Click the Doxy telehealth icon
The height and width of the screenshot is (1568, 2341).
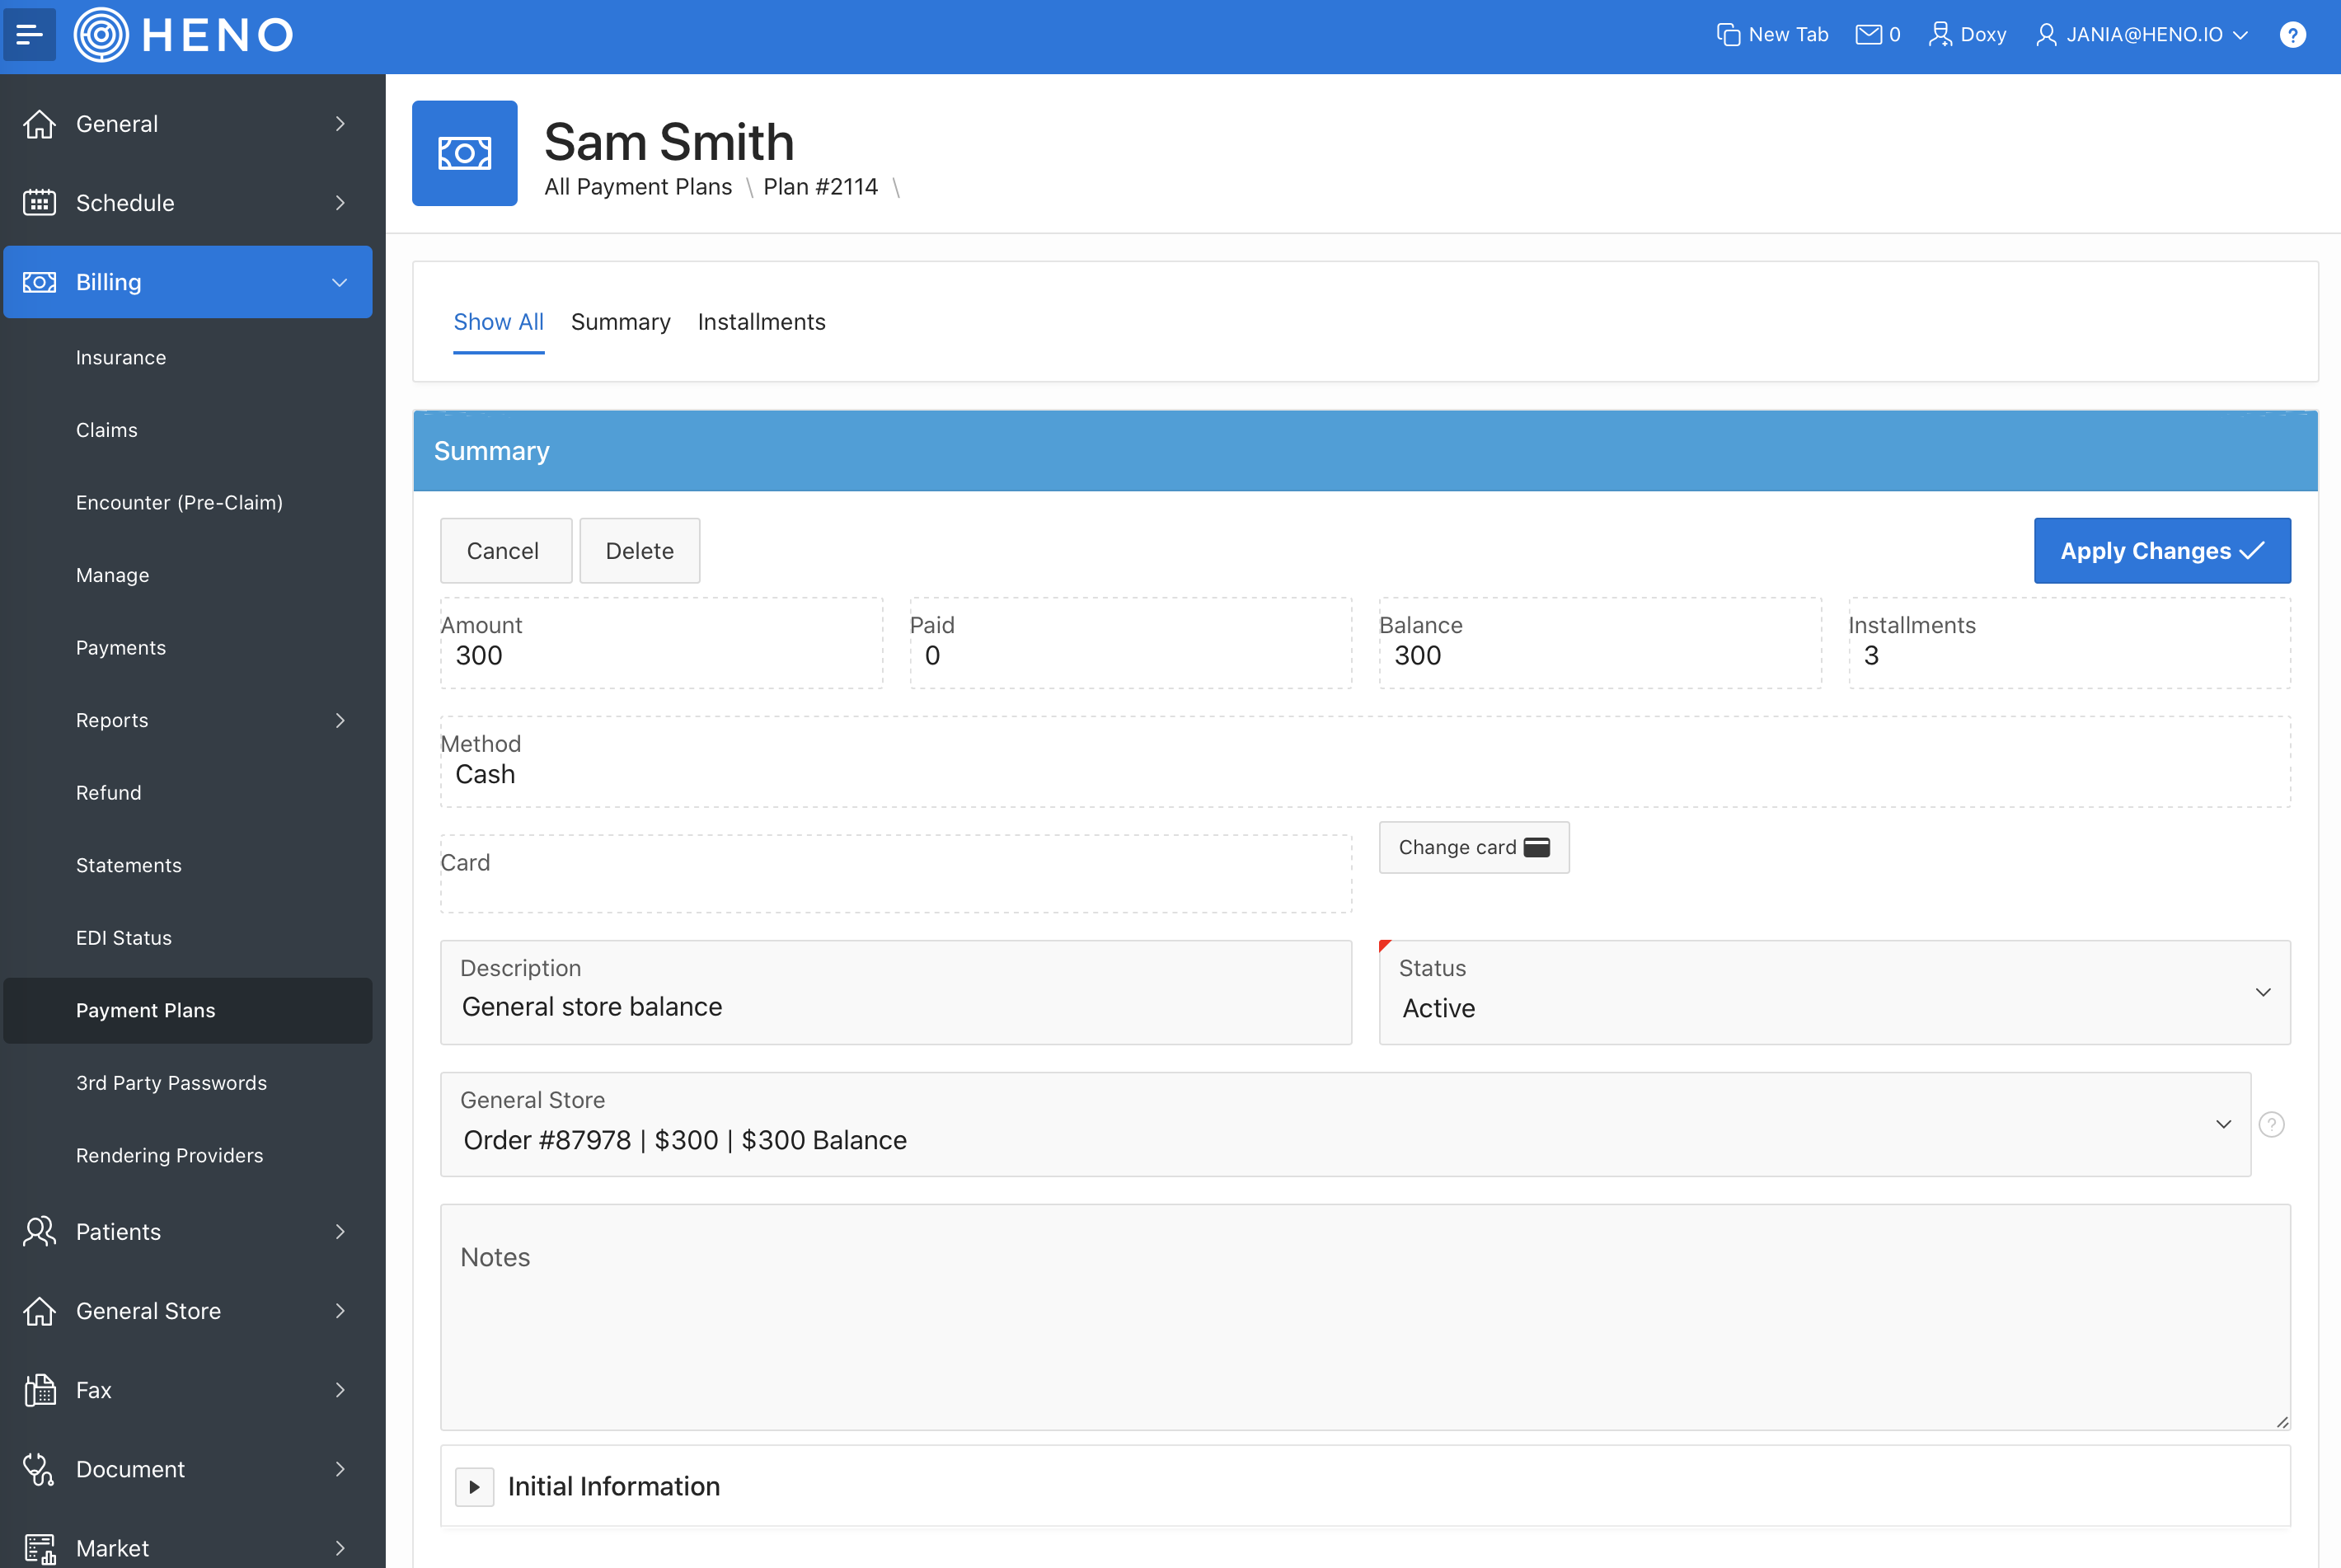[x=1940, y=35]
